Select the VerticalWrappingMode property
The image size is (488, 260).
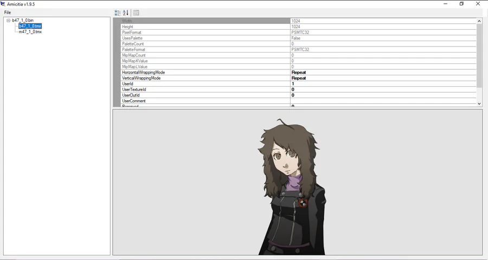142,78
